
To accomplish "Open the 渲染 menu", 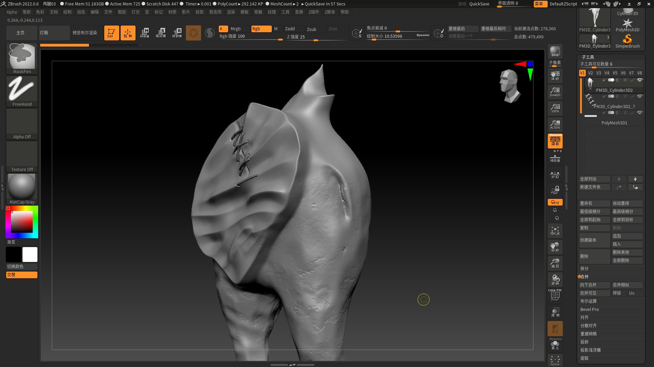I will coord(231,12).
